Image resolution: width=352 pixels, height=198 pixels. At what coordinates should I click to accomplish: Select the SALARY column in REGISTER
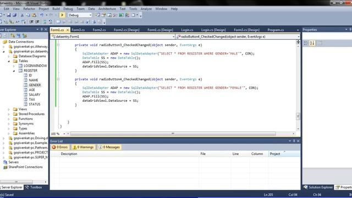click(x=34, y=95)
